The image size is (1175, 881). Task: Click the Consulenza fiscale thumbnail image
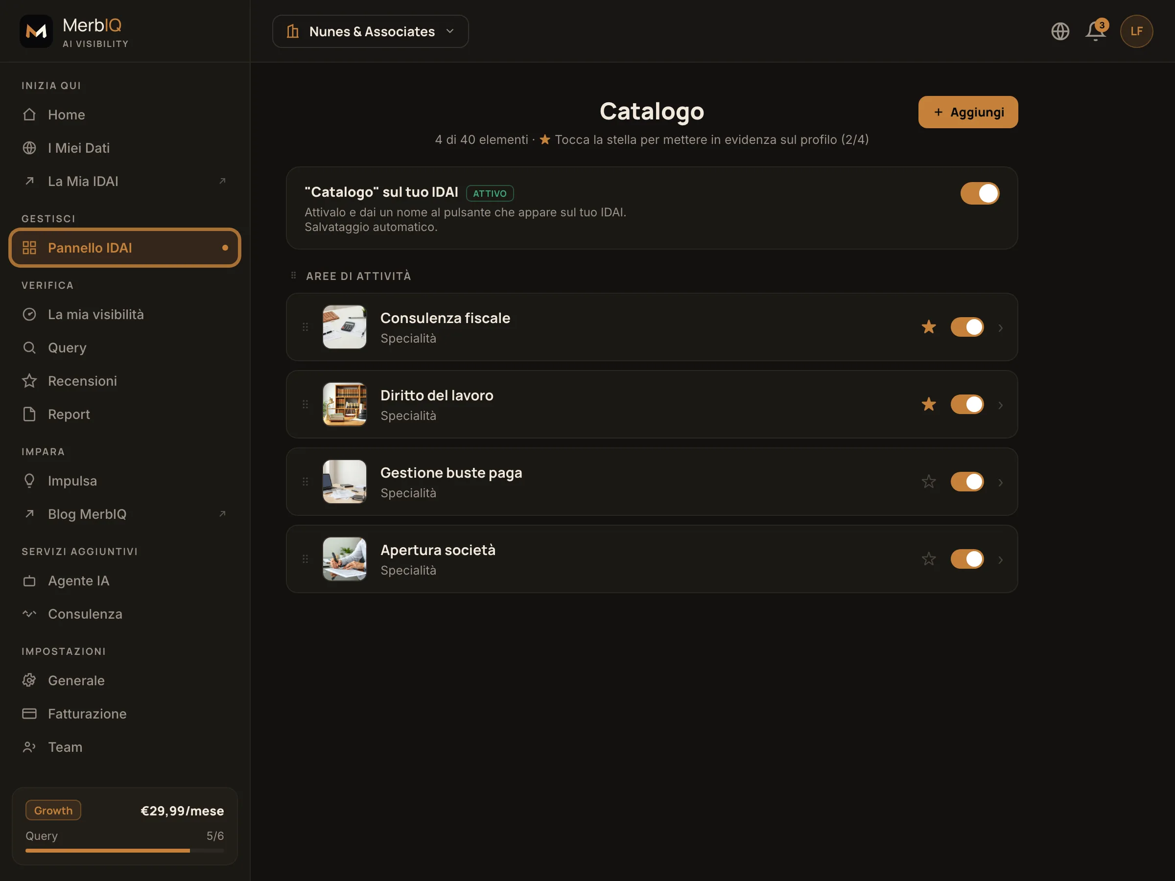coord(344,327)
